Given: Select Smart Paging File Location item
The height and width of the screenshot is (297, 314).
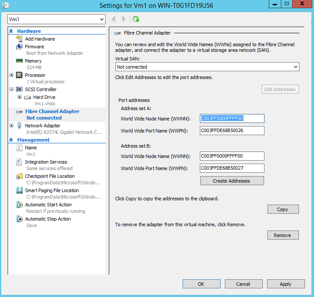Looking at the screenshot, I should click(52, 190).
